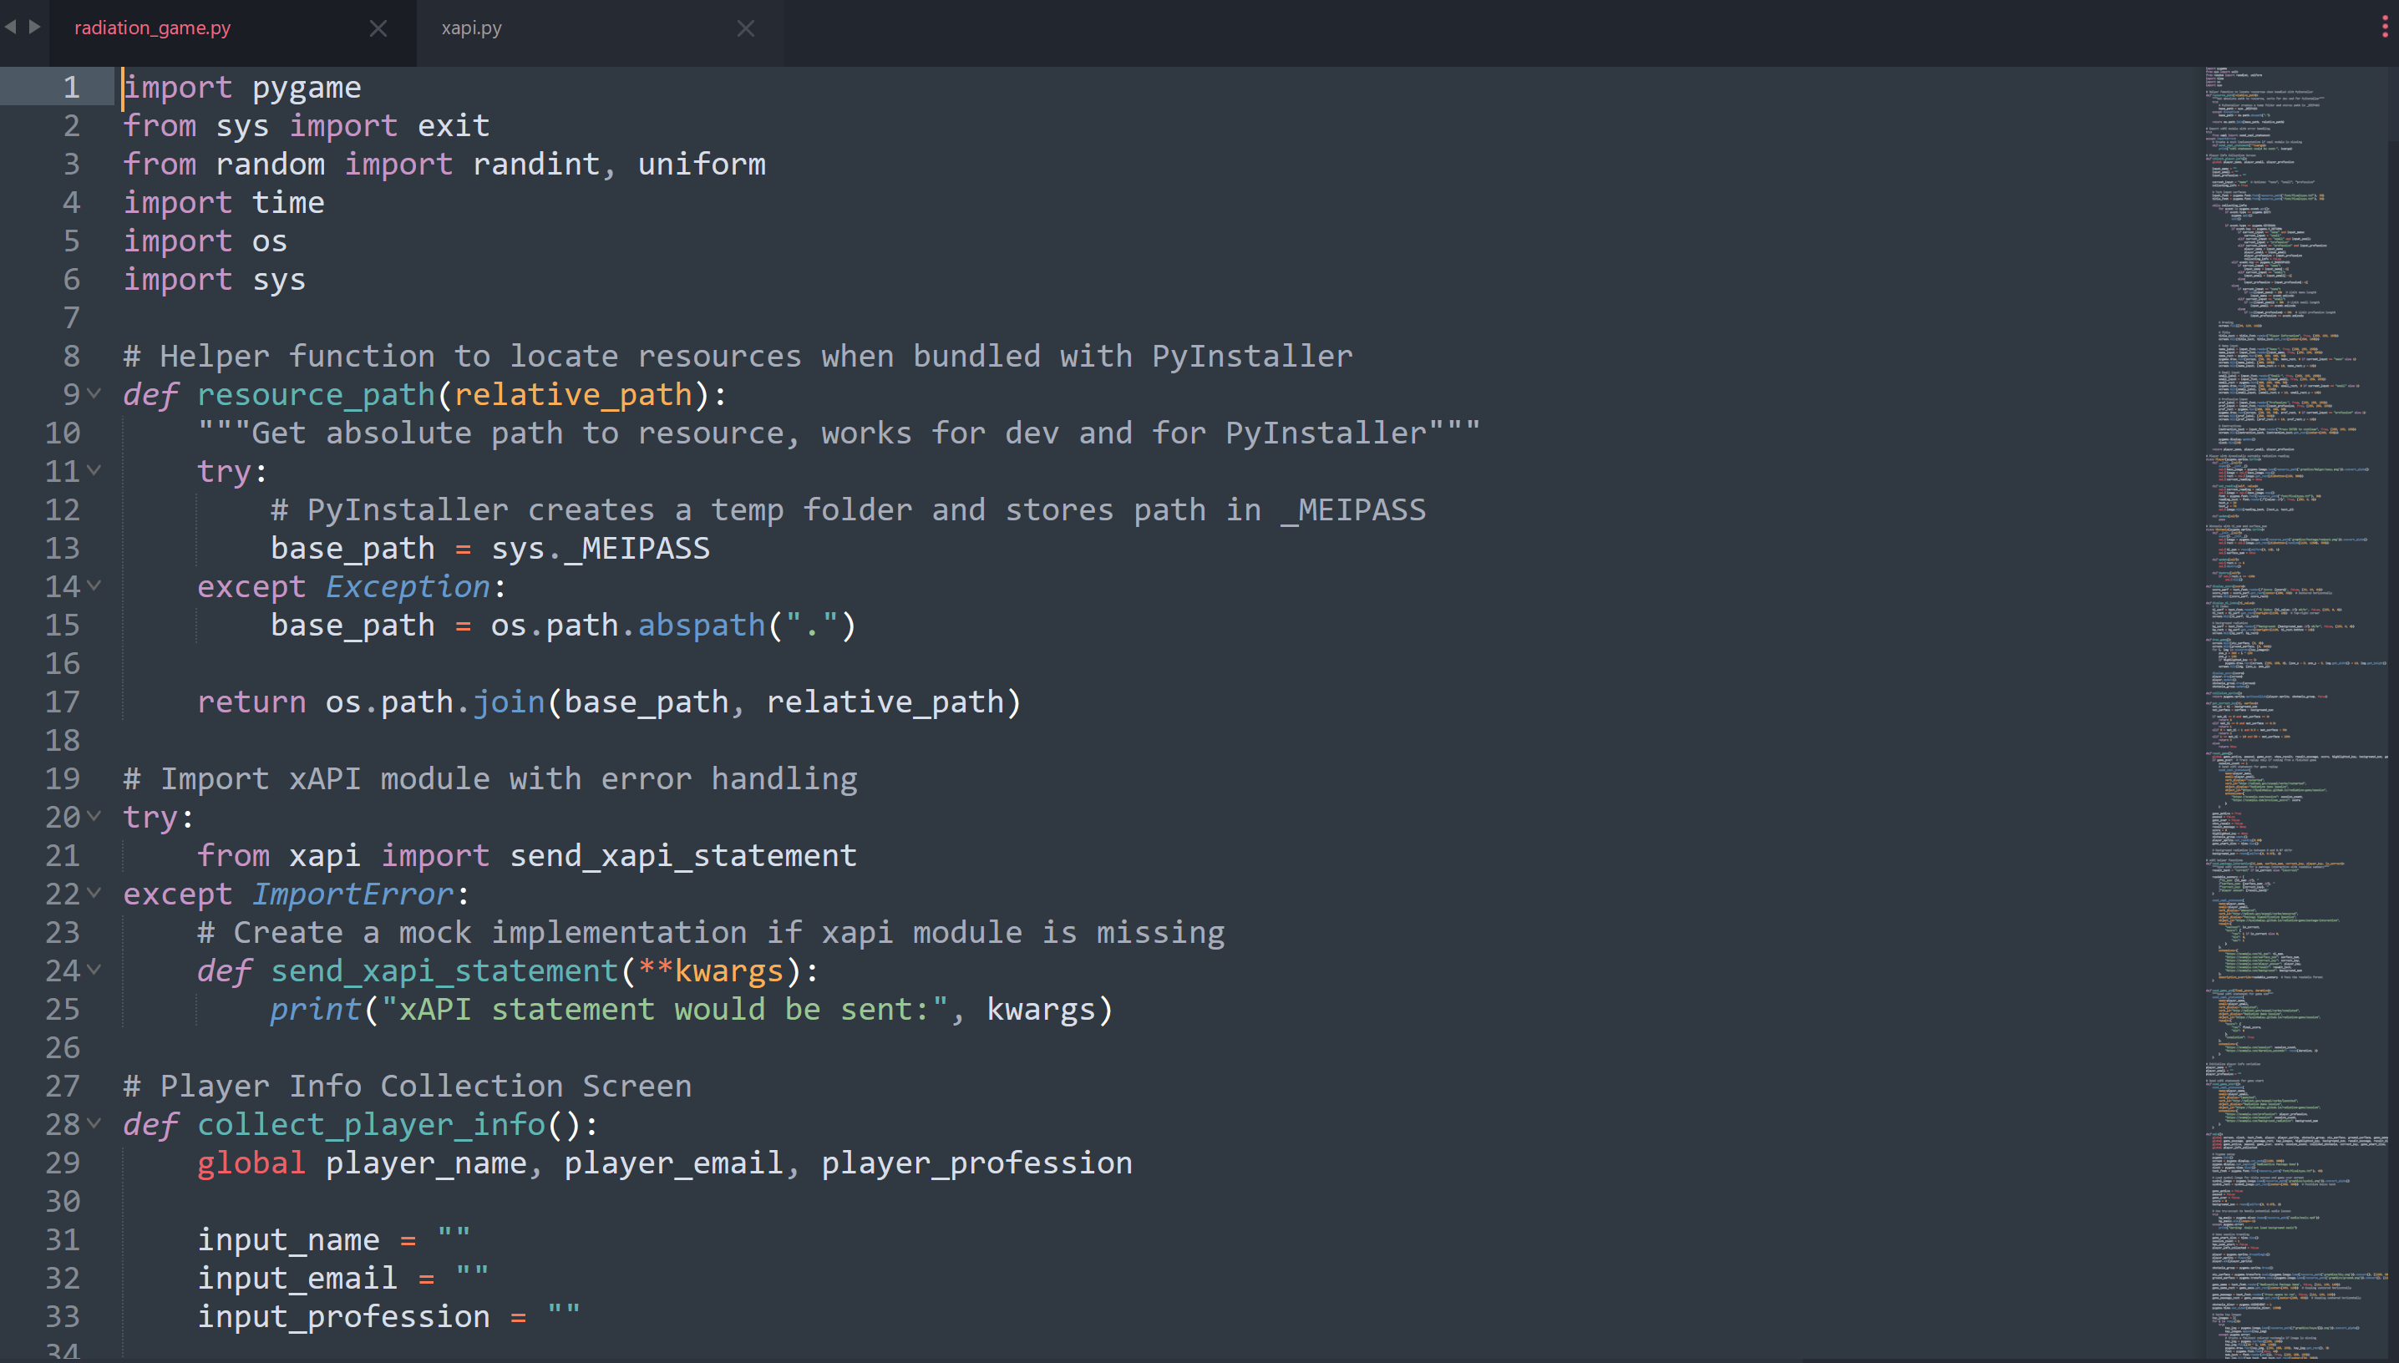The image size is (2399, 1363).
Task: Click the word pygame on line 1
Action: (x=306, y=87)
